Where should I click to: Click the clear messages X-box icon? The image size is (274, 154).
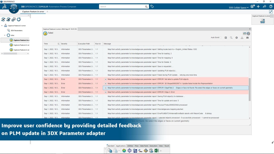[226, 38]
